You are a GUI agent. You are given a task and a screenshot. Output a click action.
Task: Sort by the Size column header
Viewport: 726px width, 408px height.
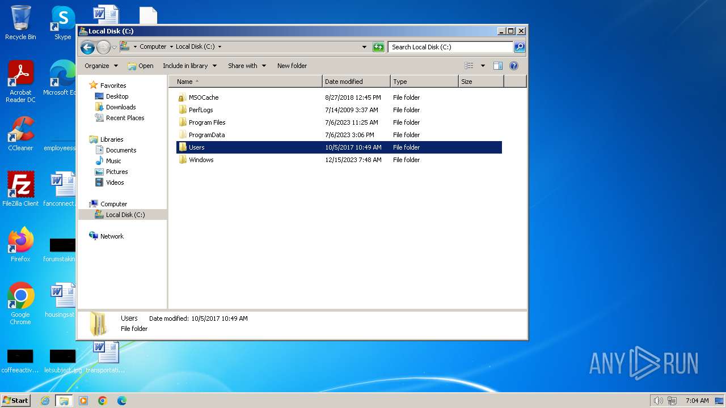tap(481, 82)
